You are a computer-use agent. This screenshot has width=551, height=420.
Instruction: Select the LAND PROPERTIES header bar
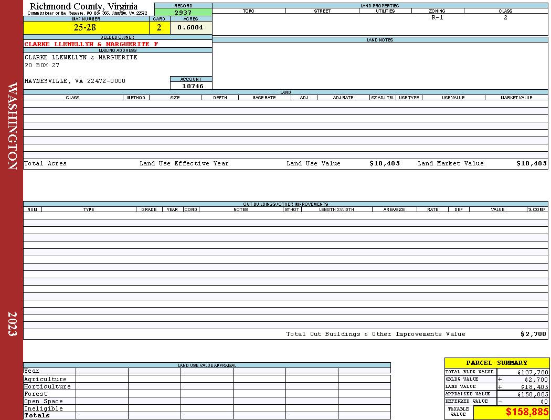(x=380, y=6)
